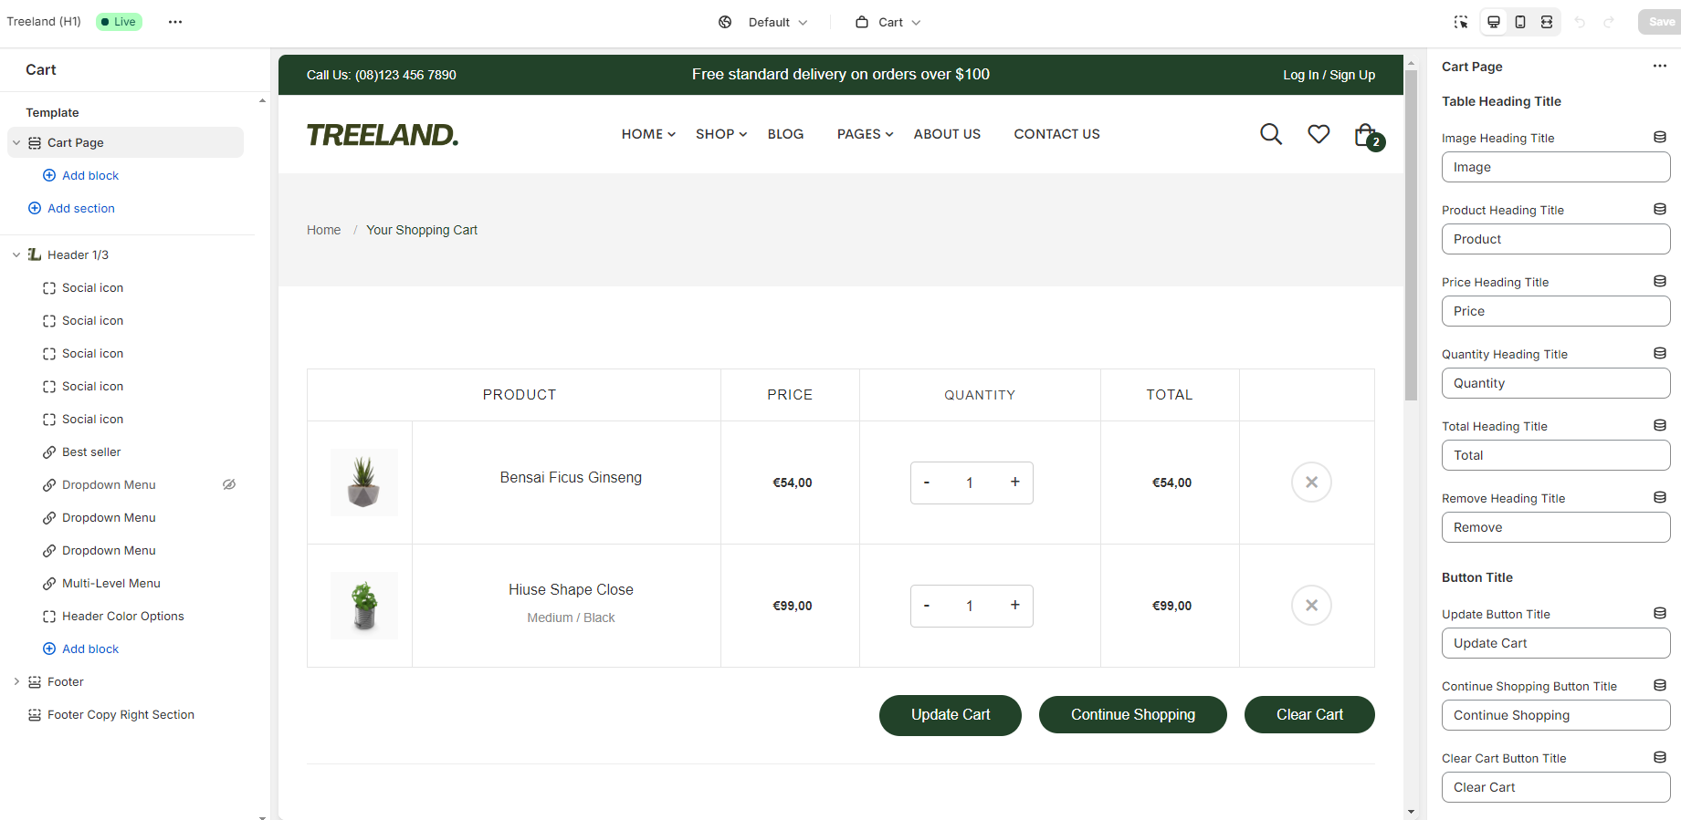Open the shopping bag cart icon
The height and width of the screenshot is (820, 1681).
pos(1368,136)
